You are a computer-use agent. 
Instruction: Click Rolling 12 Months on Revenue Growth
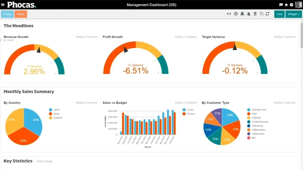(x=87, y=37)
